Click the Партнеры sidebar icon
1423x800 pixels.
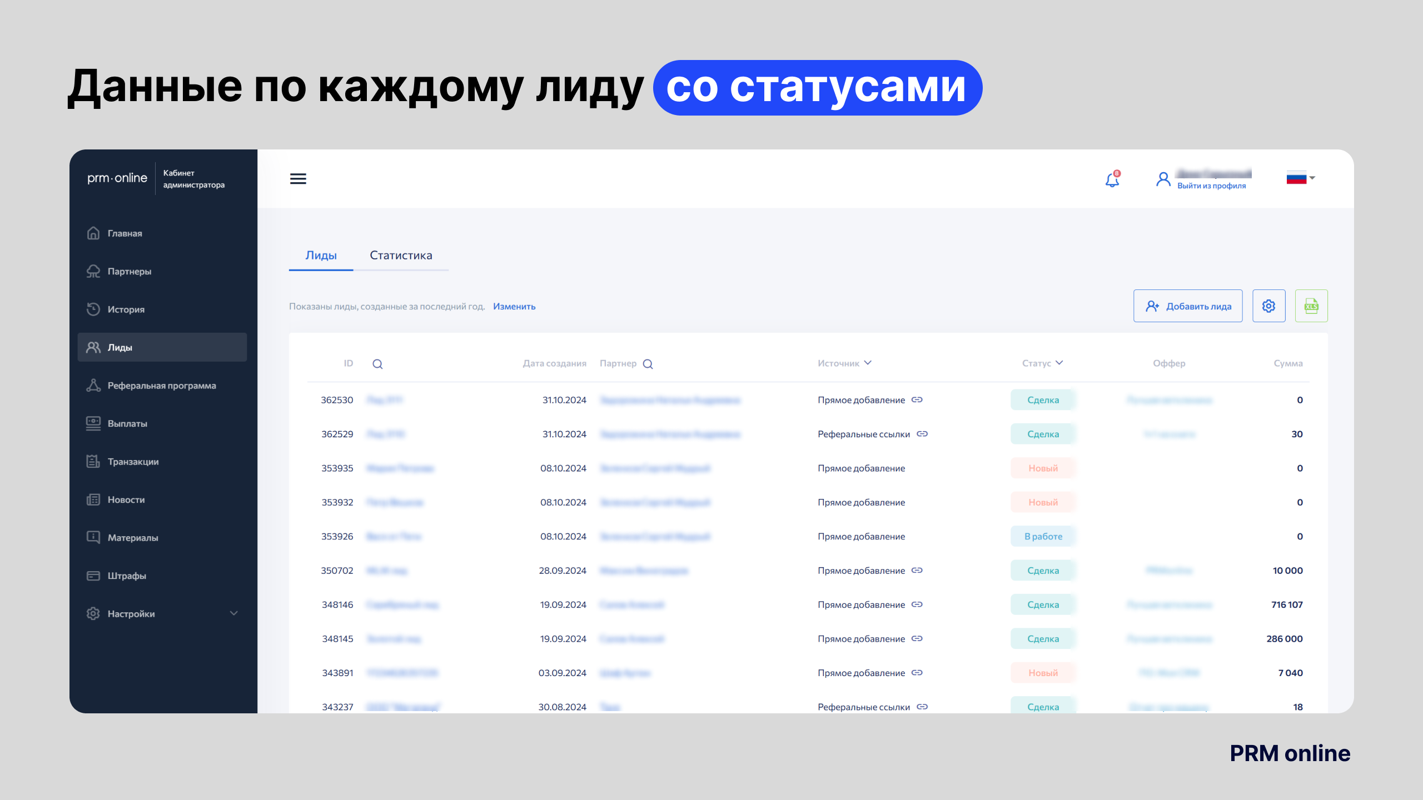pyautogui.click(x=93, y=271)
